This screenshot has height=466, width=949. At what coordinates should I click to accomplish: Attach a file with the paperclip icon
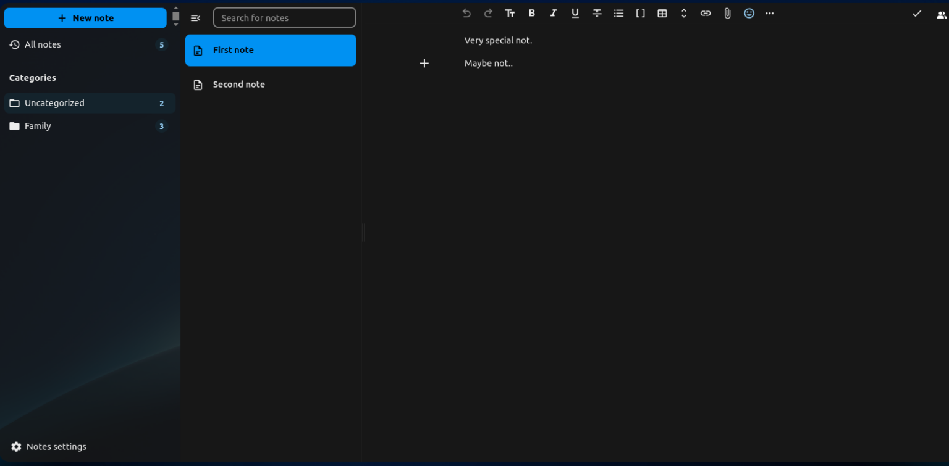coord(727,13)
